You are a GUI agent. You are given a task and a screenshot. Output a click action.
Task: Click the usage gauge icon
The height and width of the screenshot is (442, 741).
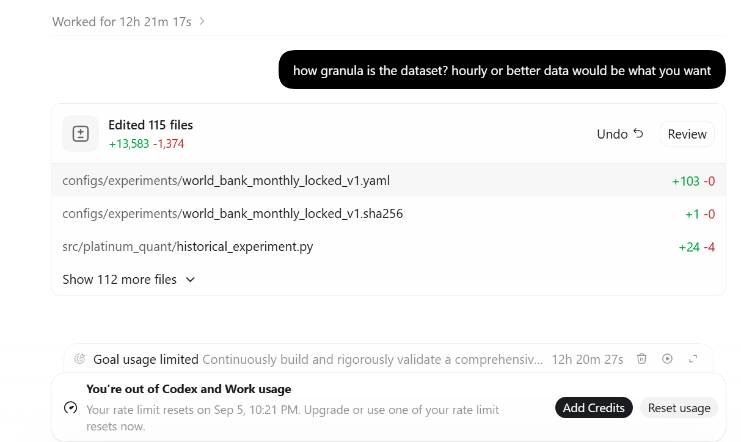pyautogui.click(x=71, y=407)
